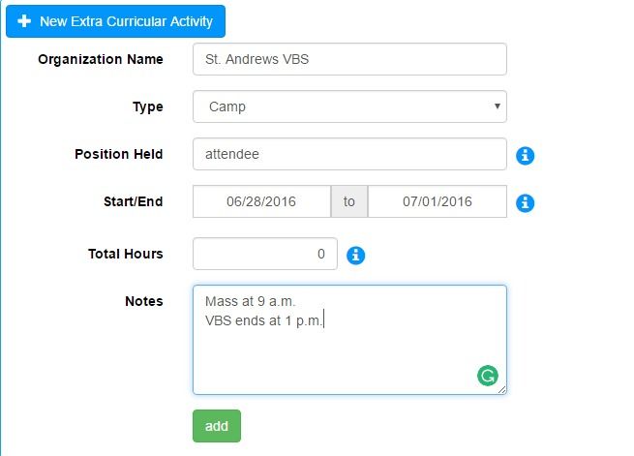Click the 'to' separator between the dates
Viewport: 634px width, 456px height.
point(349,201)
